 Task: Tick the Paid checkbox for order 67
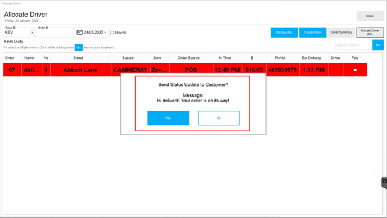(x=355, y=70)
